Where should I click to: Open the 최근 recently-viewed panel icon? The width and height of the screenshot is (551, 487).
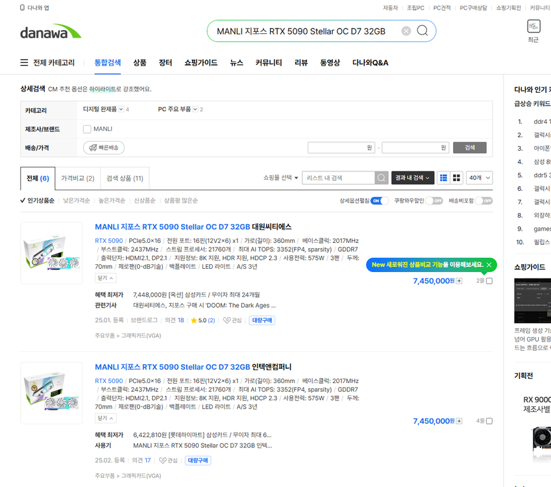[x=533, y=27]
